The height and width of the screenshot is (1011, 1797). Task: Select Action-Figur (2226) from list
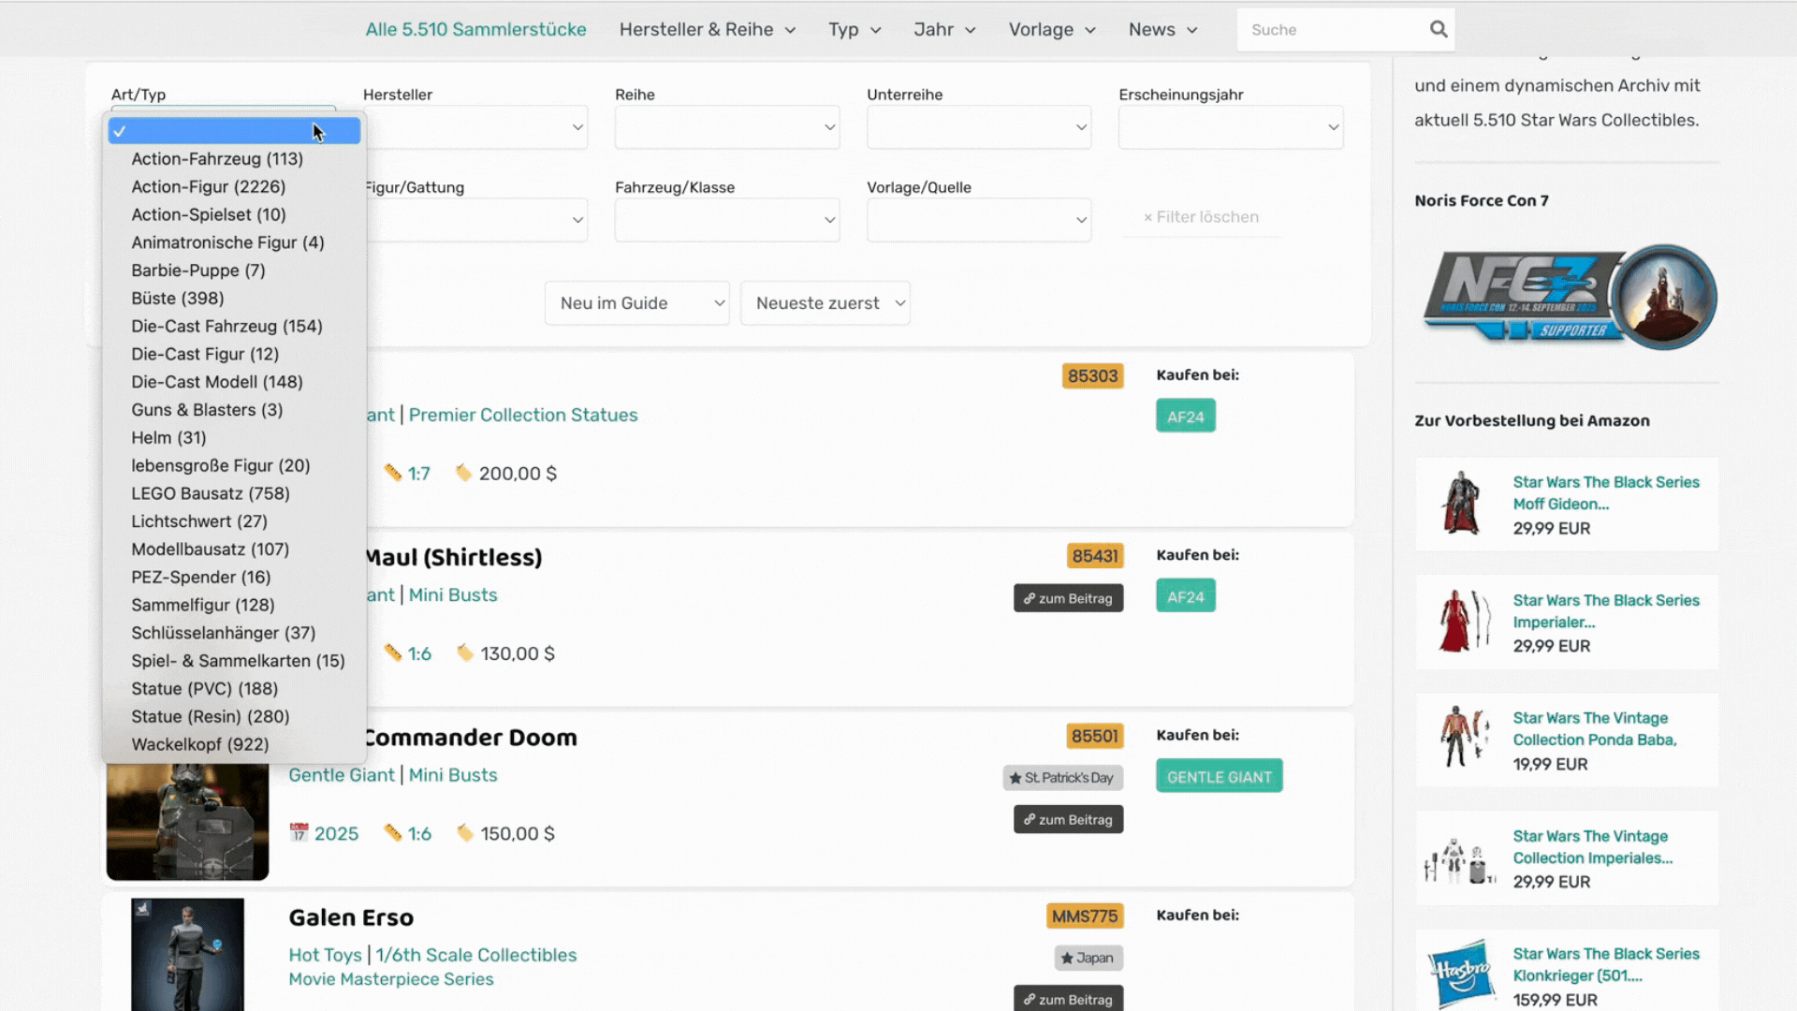click(x=208, y=187)
